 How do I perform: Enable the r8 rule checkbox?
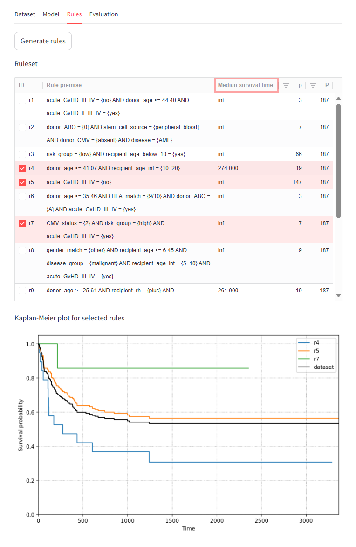pos(22,250)
